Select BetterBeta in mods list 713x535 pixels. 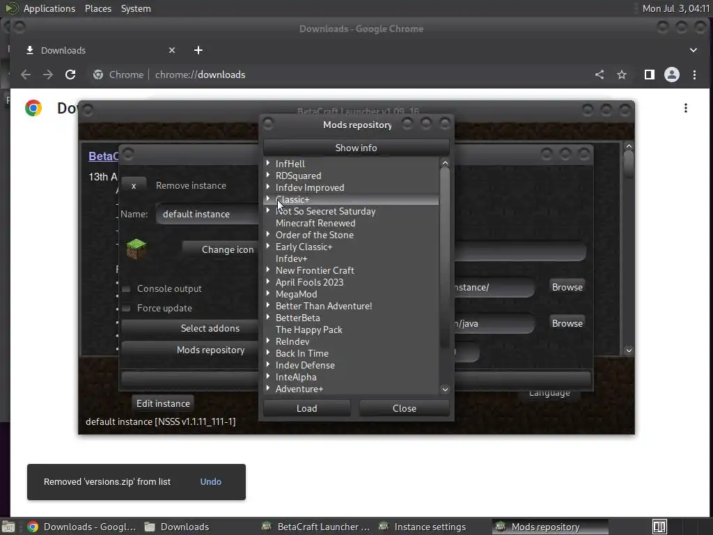click(297, 318)
